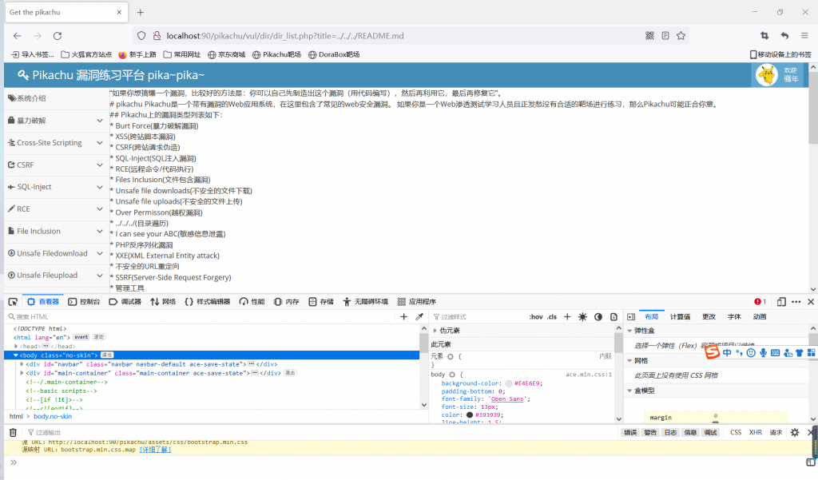Screen dimensions: 818x480
Task: Toggle the .cls class panel
Action: [x=552, y=317]
